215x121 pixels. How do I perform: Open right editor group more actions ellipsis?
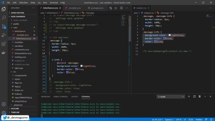[x=211, y=8]
